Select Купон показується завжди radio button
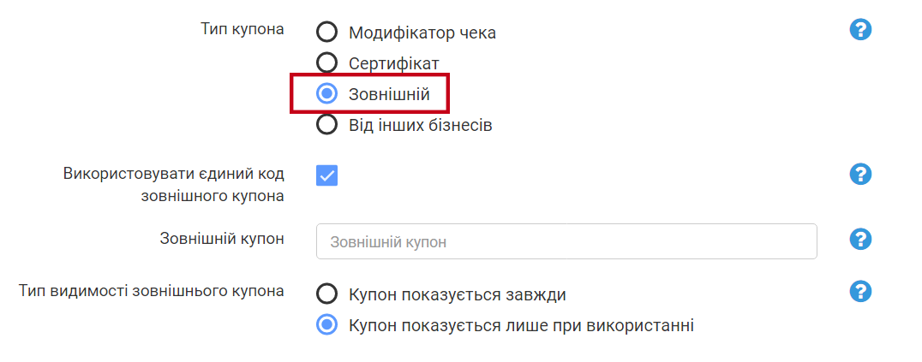922x362 pixels. [326, 294]
